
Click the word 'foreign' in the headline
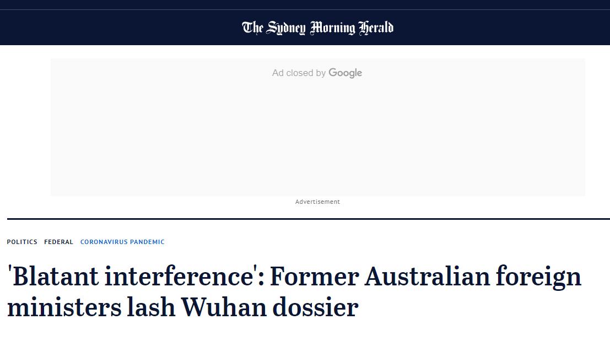(x=539, y=277)
